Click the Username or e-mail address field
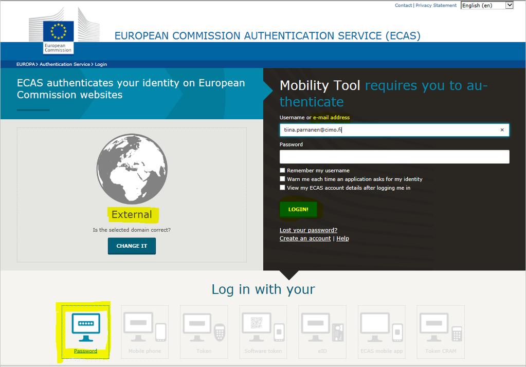The width and height of the screenshot is (526, 367). point(394,130)
